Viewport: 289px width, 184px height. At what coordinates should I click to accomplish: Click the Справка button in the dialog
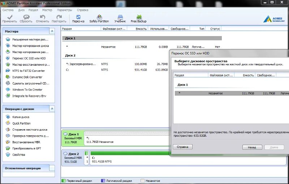pos(183,147)
